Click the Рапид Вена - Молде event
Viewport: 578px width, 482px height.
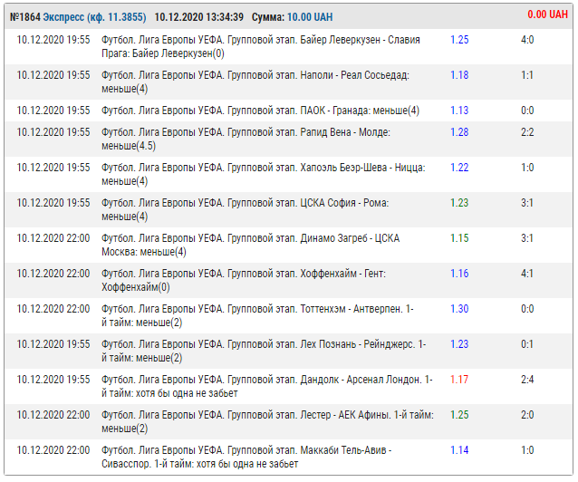tap(246, 139)
